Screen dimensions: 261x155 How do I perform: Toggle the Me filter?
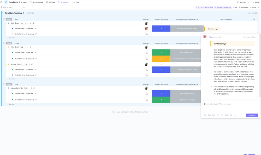[x=235, y=7]
